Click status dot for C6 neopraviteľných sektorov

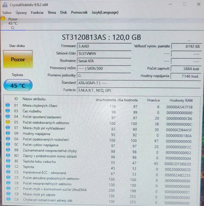9,183
